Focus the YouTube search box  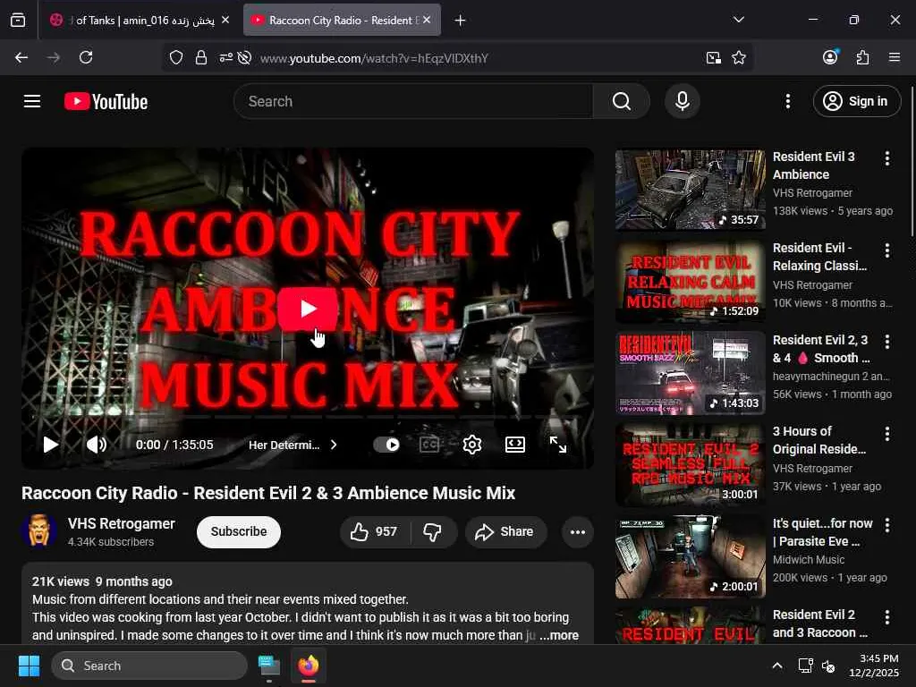point(413,101)
